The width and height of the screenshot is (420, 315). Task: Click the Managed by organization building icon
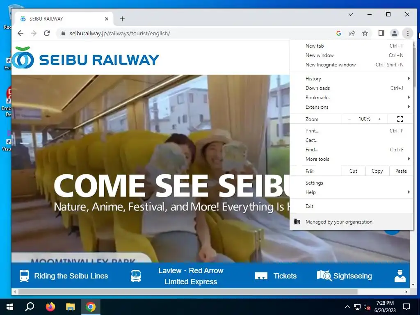coord(297,221)
